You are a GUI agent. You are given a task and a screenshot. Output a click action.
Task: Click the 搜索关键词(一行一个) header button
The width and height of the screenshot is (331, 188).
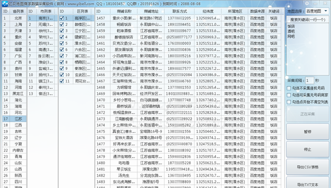[x=308, y=20]
